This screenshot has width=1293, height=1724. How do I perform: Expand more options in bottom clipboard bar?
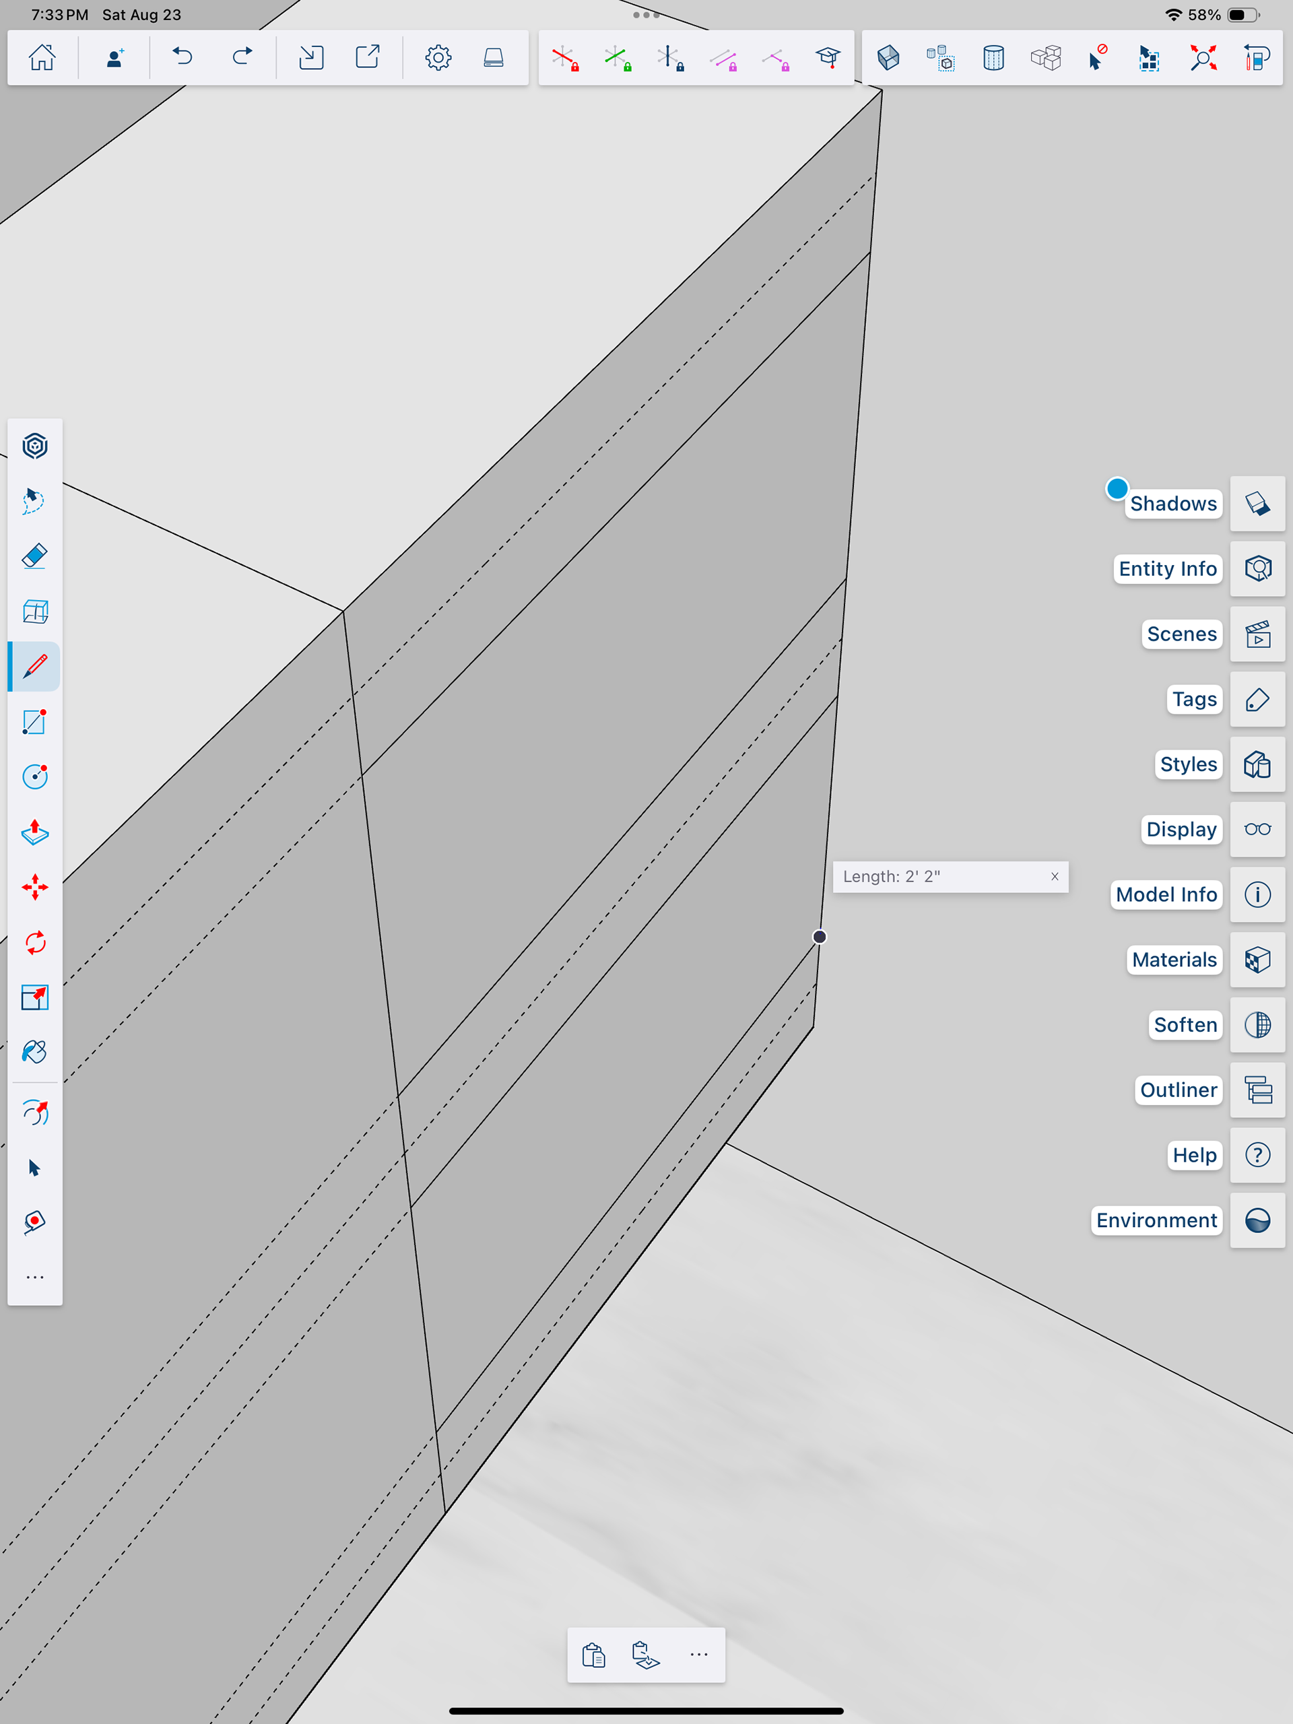pos(699,1654)
